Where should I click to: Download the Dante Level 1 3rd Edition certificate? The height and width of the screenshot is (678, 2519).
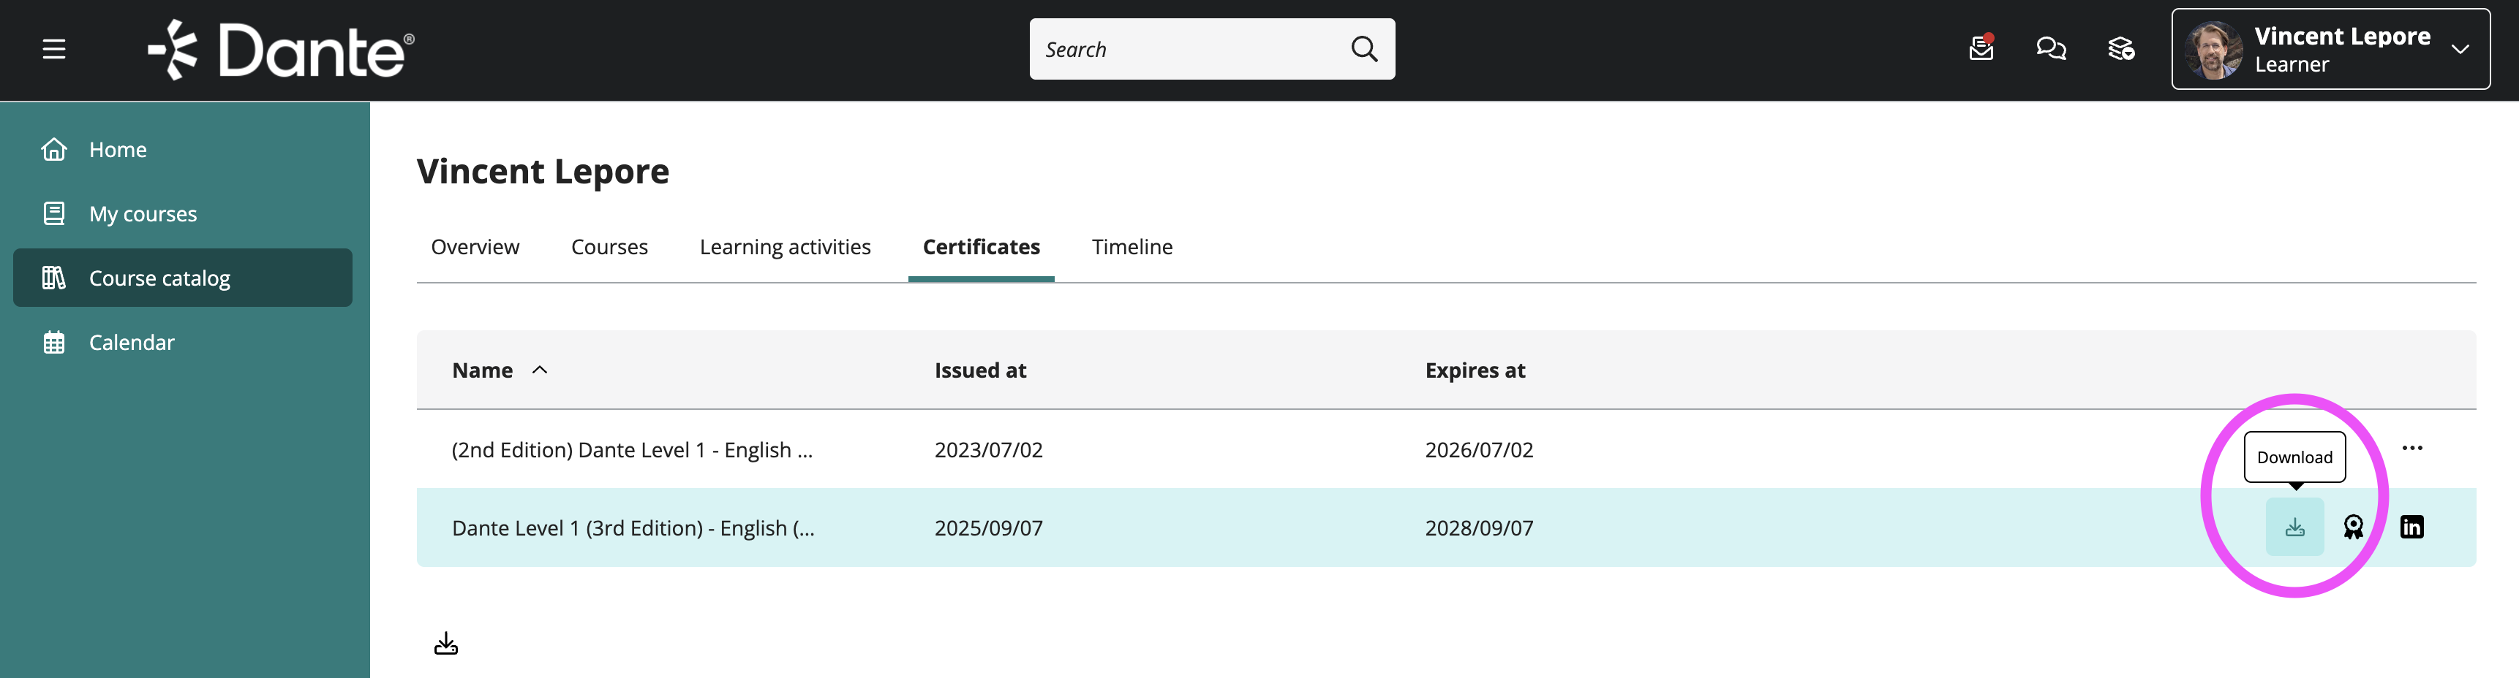(2294, 527)
